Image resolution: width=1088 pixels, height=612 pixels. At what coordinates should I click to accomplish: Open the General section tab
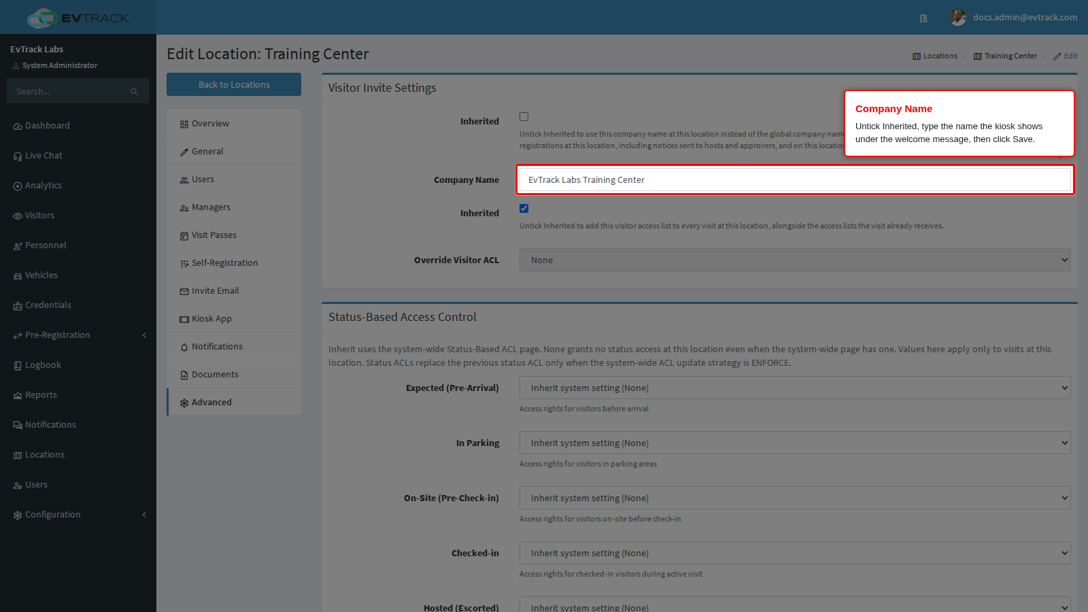[234, 152]
